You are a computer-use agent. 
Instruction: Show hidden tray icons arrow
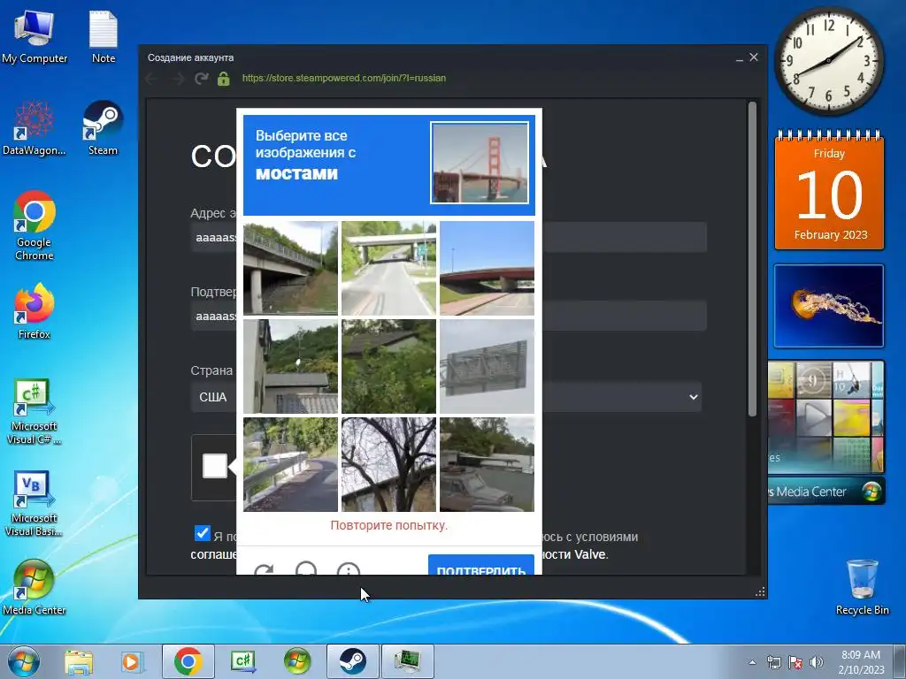pyautogui.click(x=752, y=662)
